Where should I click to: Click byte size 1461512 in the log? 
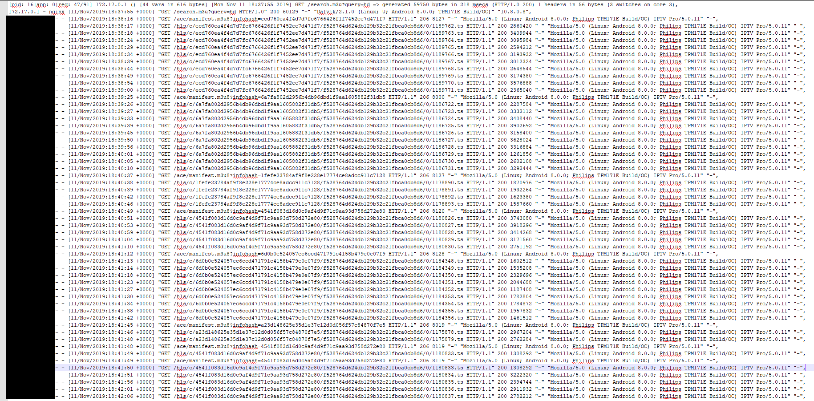[521, 318]
